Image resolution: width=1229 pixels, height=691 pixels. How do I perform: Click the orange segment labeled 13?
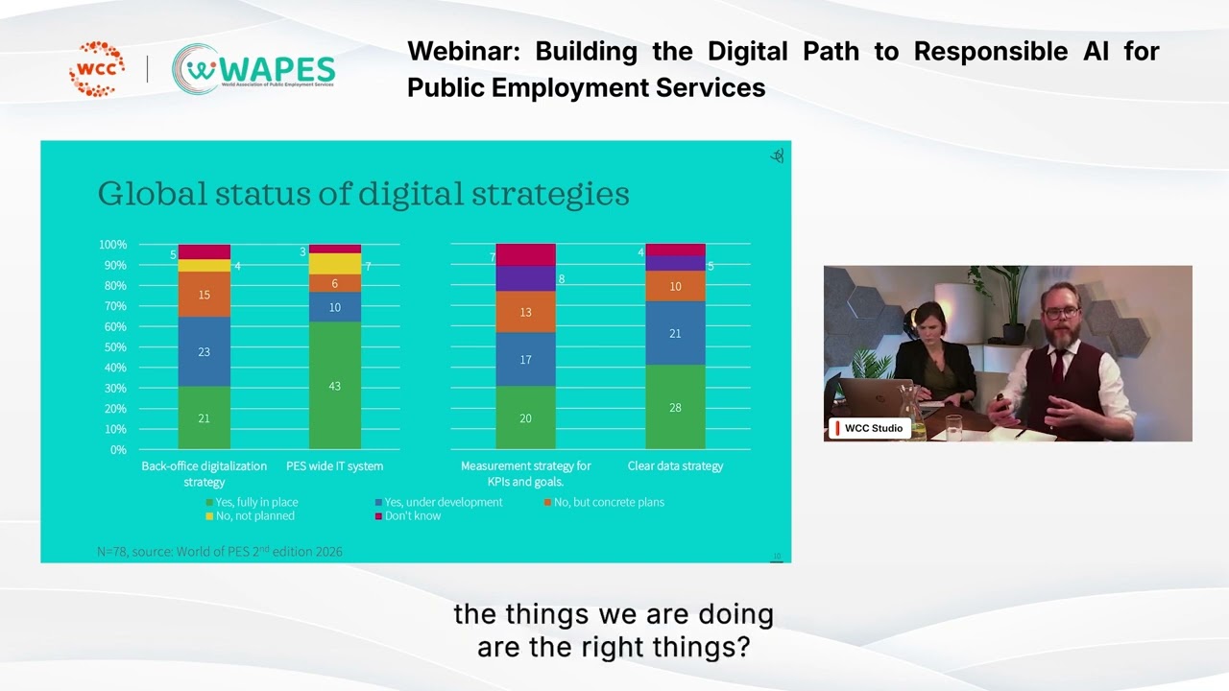click(525, 312)
